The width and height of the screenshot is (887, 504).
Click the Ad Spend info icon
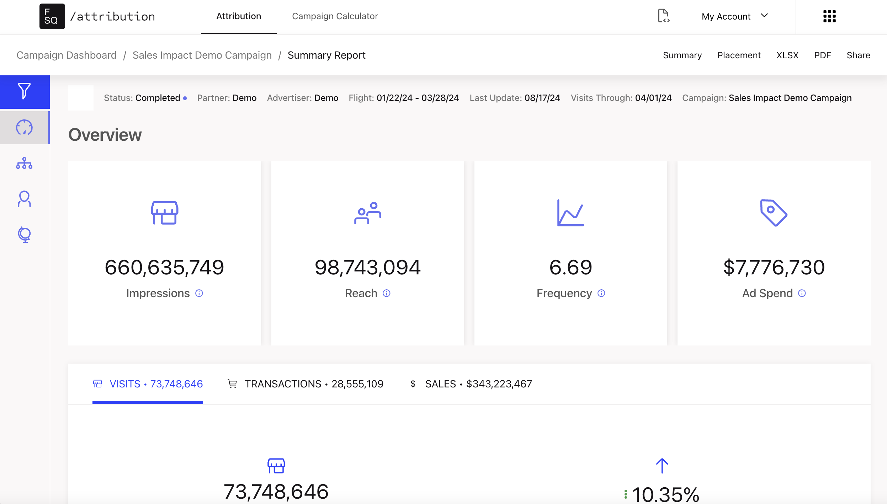coord(802,293)
